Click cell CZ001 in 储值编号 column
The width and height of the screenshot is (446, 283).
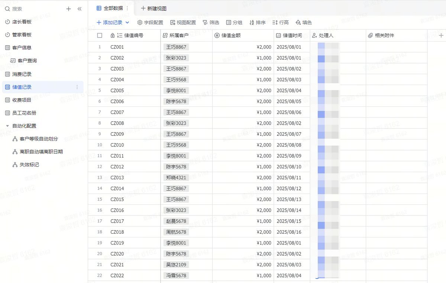coord(117,47)
